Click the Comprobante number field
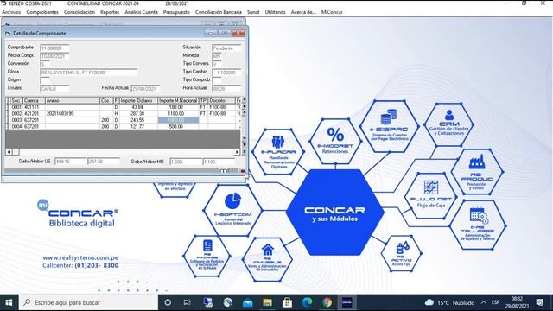 pos(54,48)
